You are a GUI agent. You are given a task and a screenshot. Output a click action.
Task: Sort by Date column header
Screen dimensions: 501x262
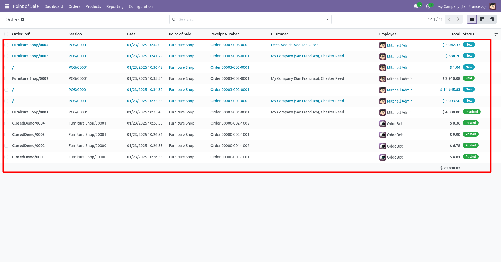(131, 34)
